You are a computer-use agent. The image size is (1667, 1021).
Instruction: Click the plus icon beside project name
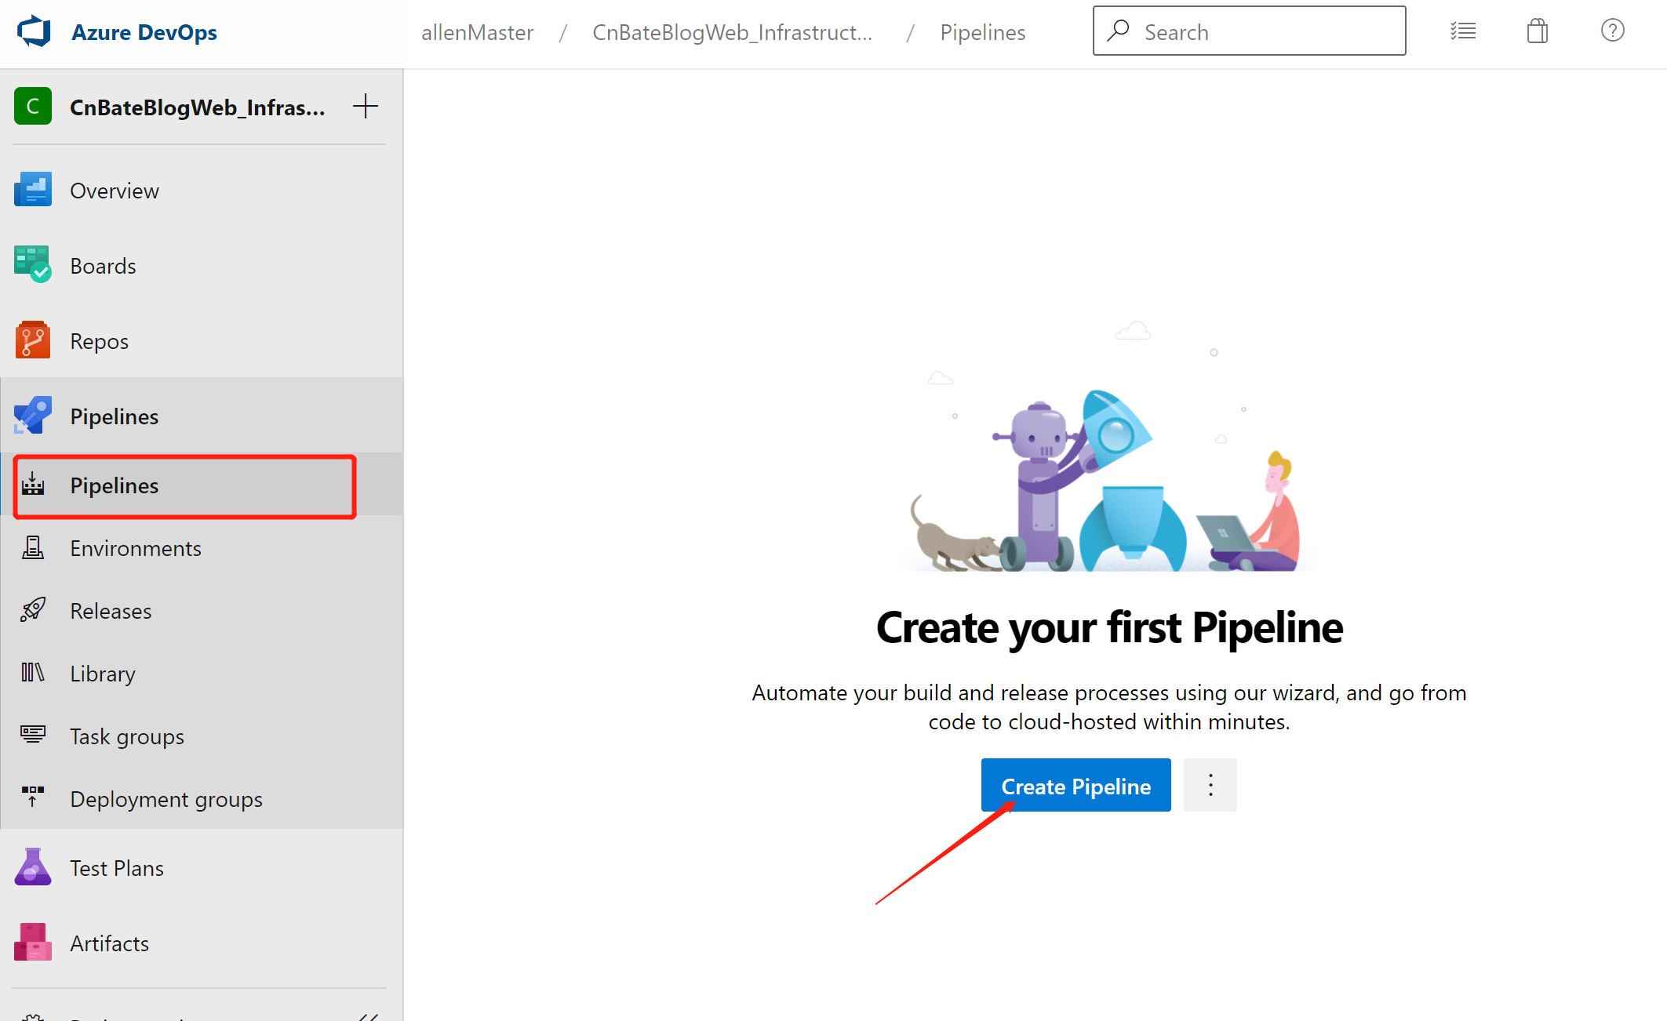coord(366,106)
